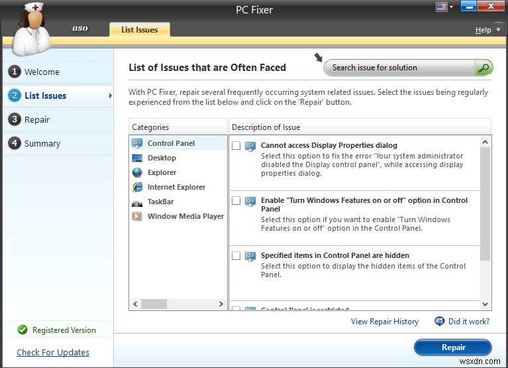
Task: Select List Issues step in sidebar
Action: (x=58, y=95)
